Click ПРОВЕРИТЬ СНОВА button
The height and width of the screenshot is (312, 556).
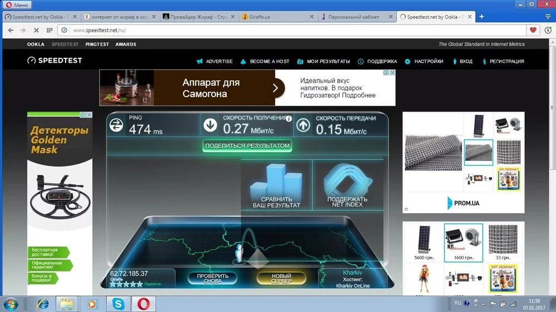click(212, 278)
